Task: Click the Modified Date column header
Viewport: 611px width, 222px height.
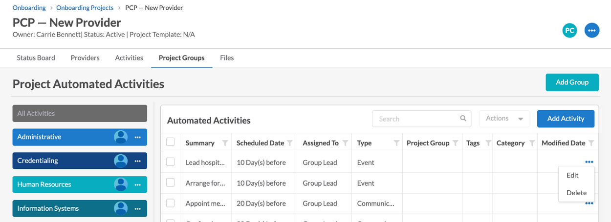Action: (x=563, y=143)
